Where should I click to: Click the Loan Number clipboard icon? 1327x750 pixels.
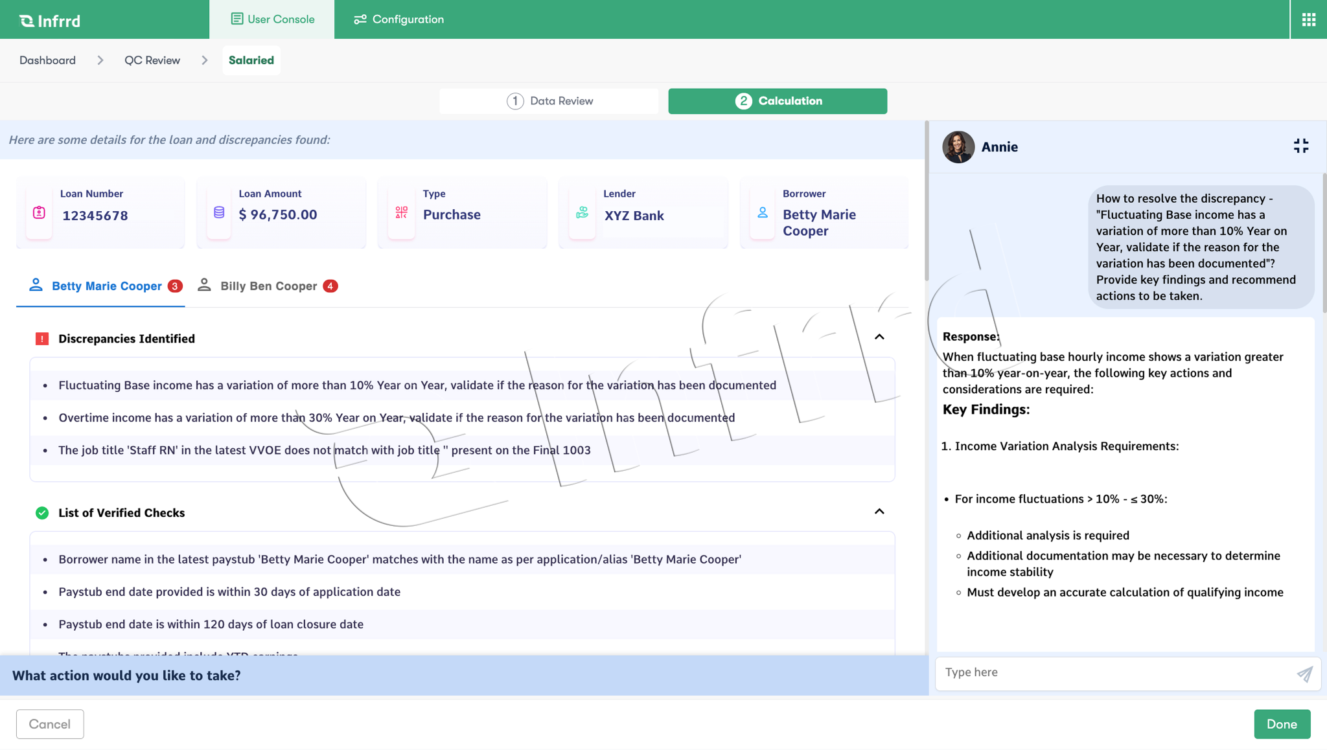tap(39, 212)
